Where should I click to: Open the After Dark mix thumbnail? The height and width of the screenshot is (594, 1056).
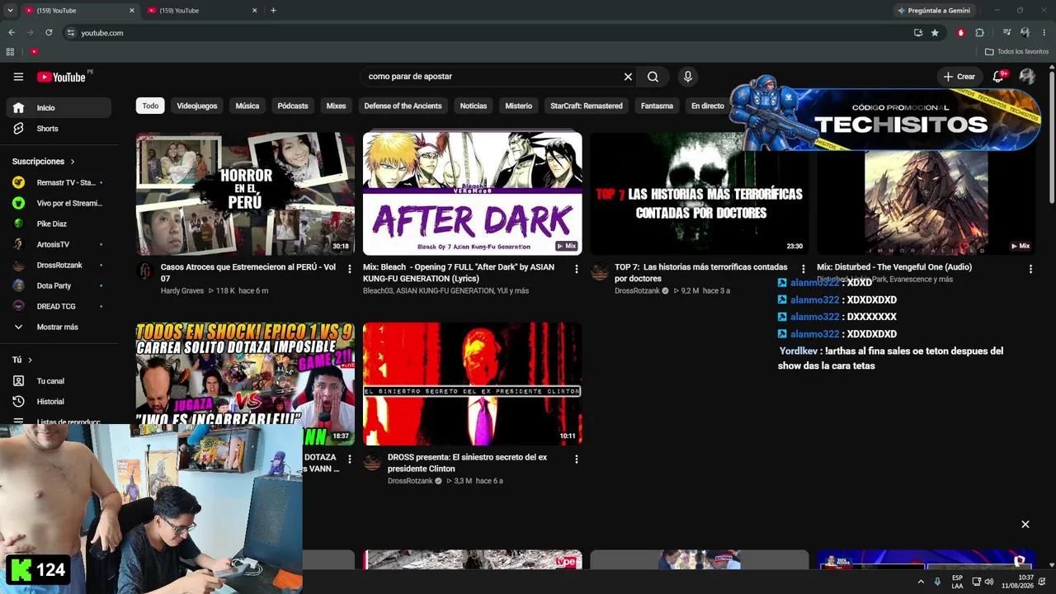click(x=472, y=194)
